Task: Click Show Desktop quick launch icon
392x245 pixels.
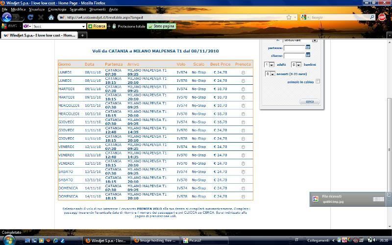Action: tap(27, 241)
